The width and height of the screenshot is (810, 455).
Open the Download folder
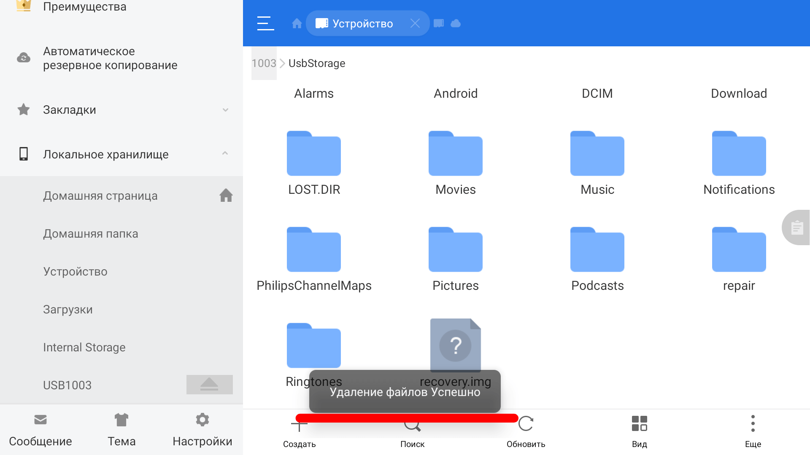pyautogui.click(x=739, y=94)
